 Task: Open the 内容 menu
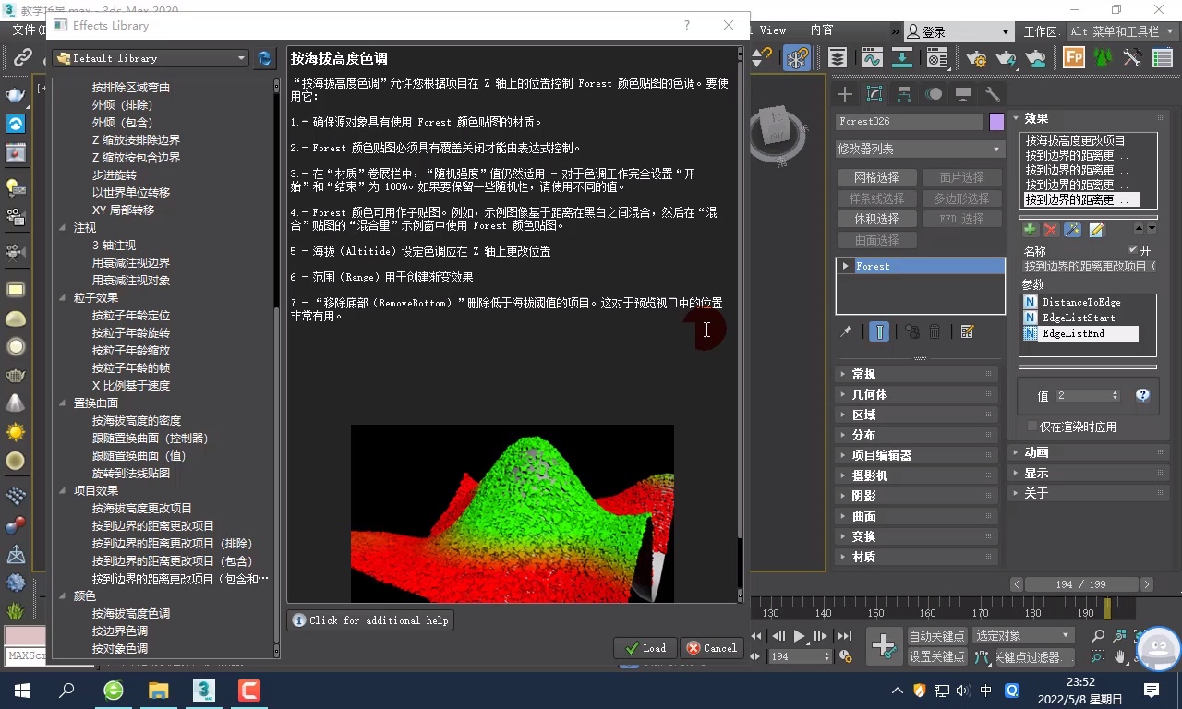click(x=820, y=30)
